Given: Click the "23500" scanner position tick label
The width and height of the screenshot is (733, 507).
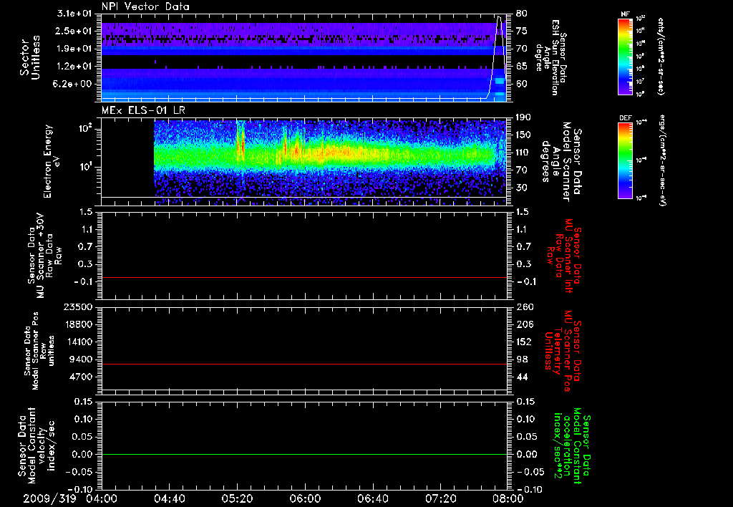Looking at the screenshot, I should click(x=77, y=306).
